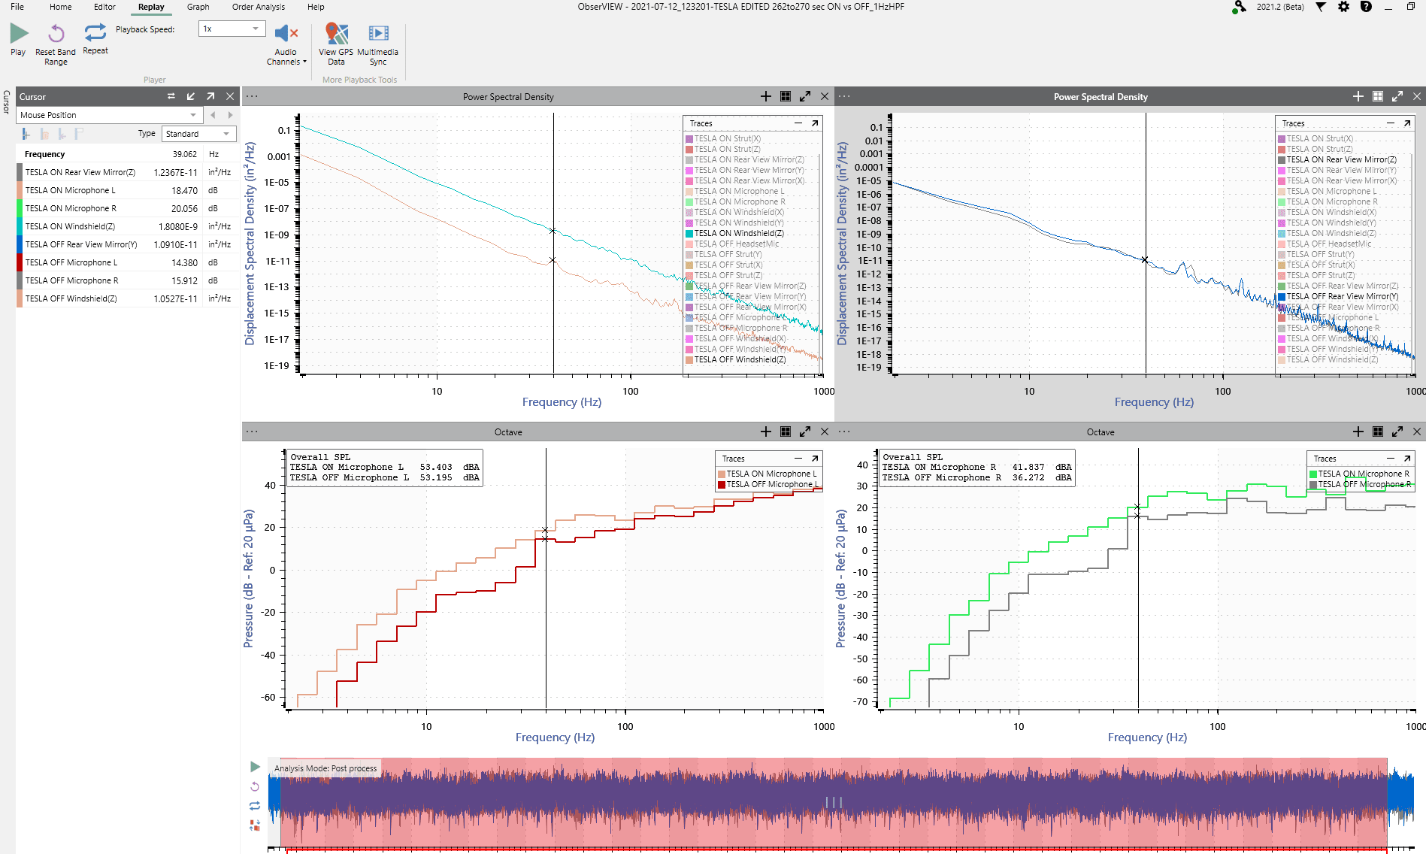Viewport: 1426px width, 854px height.
Task: Add a trace to right Power Spectral Density graph
Action: pos(1358,96)
